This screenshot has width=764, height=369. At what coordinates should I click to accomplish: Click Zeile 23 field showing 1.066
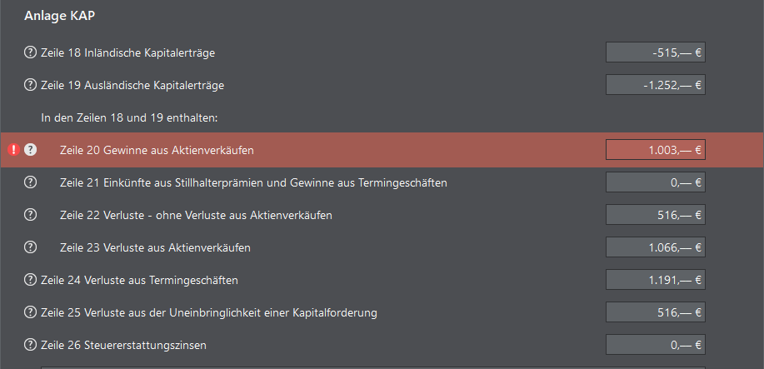655,247
